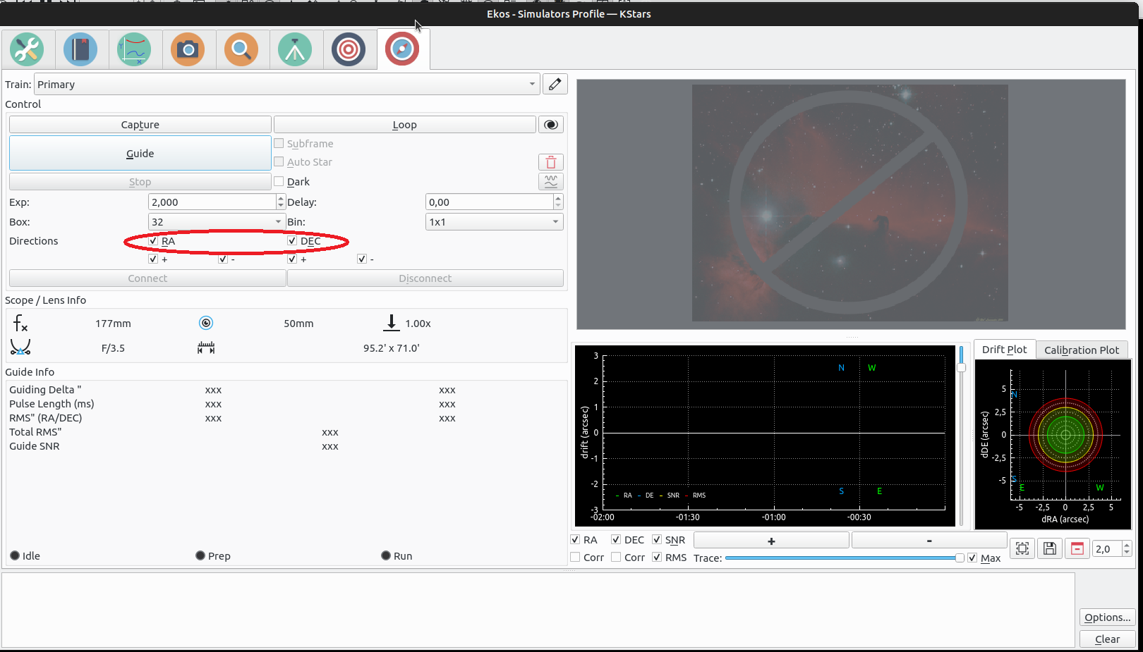Image resolution: width=1143 pixels, height=652 pixels.
Task: Open the Bin 1x1 dropdown
Action: pyautogui.click(x=494, y=222)
